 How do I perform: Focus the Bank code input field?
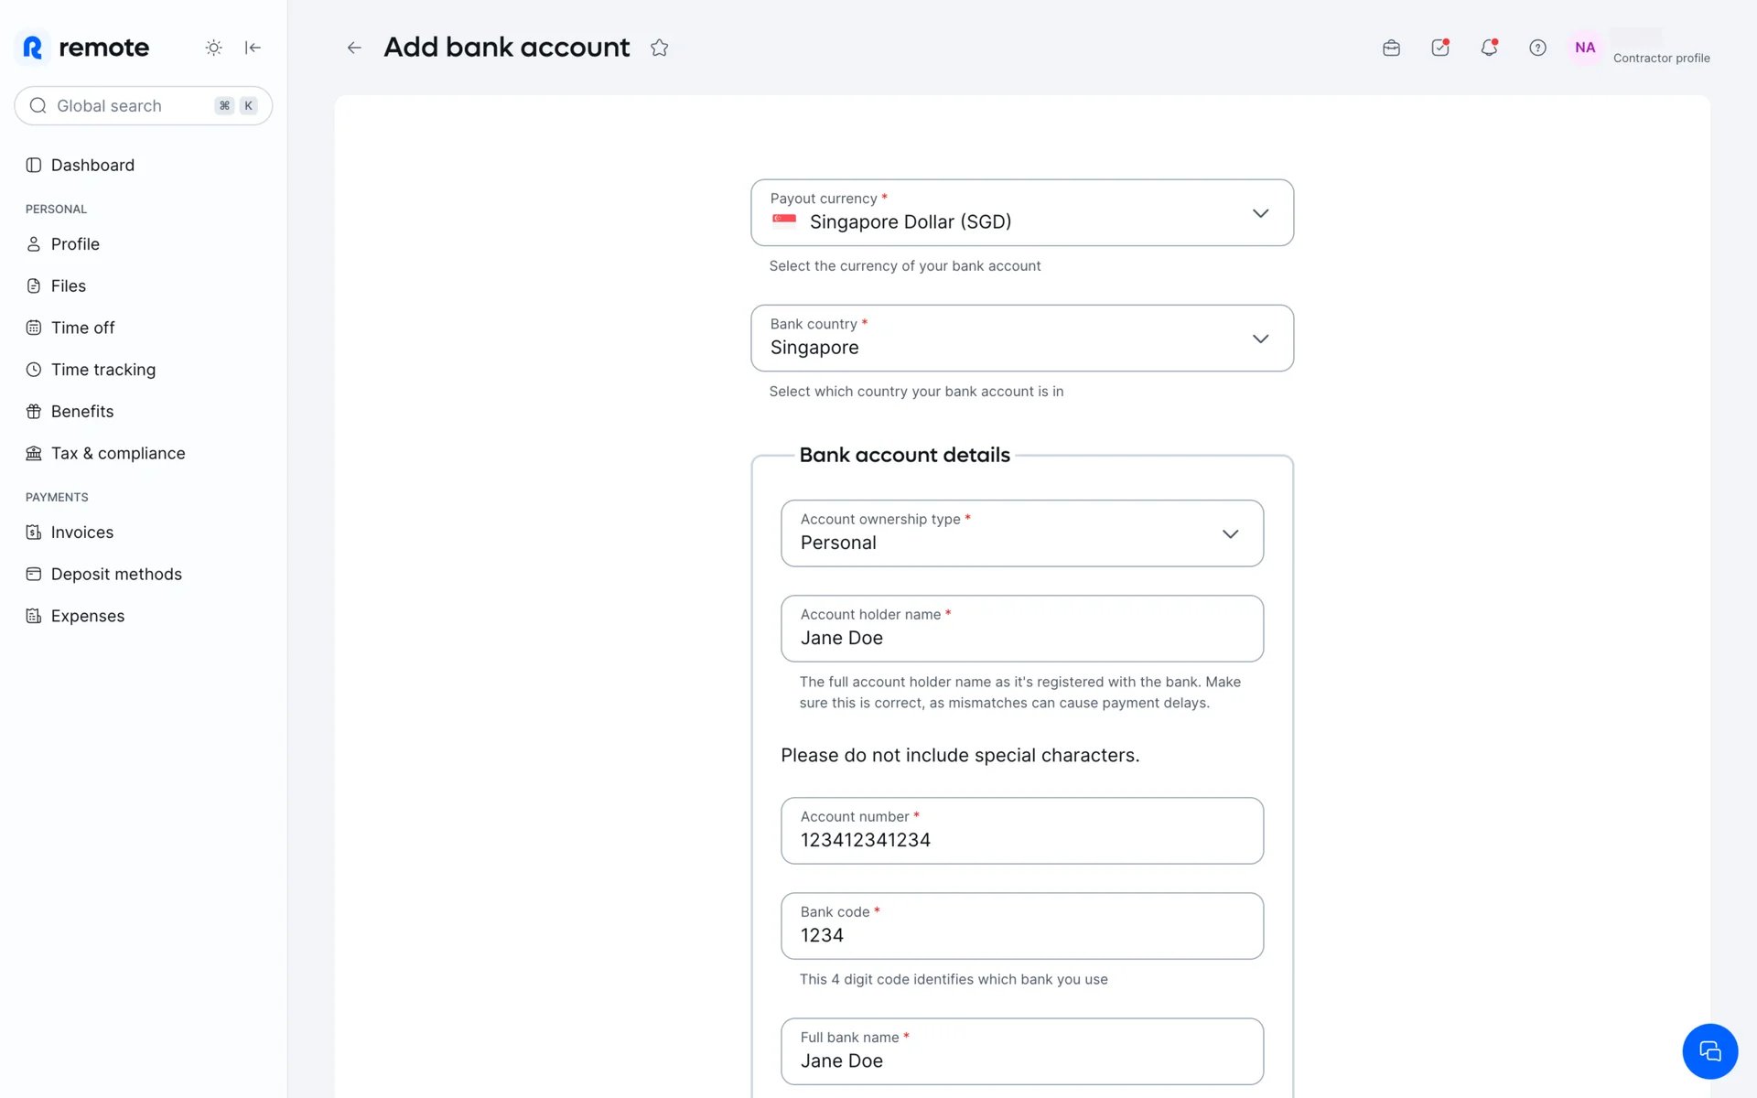[1021, 926]
